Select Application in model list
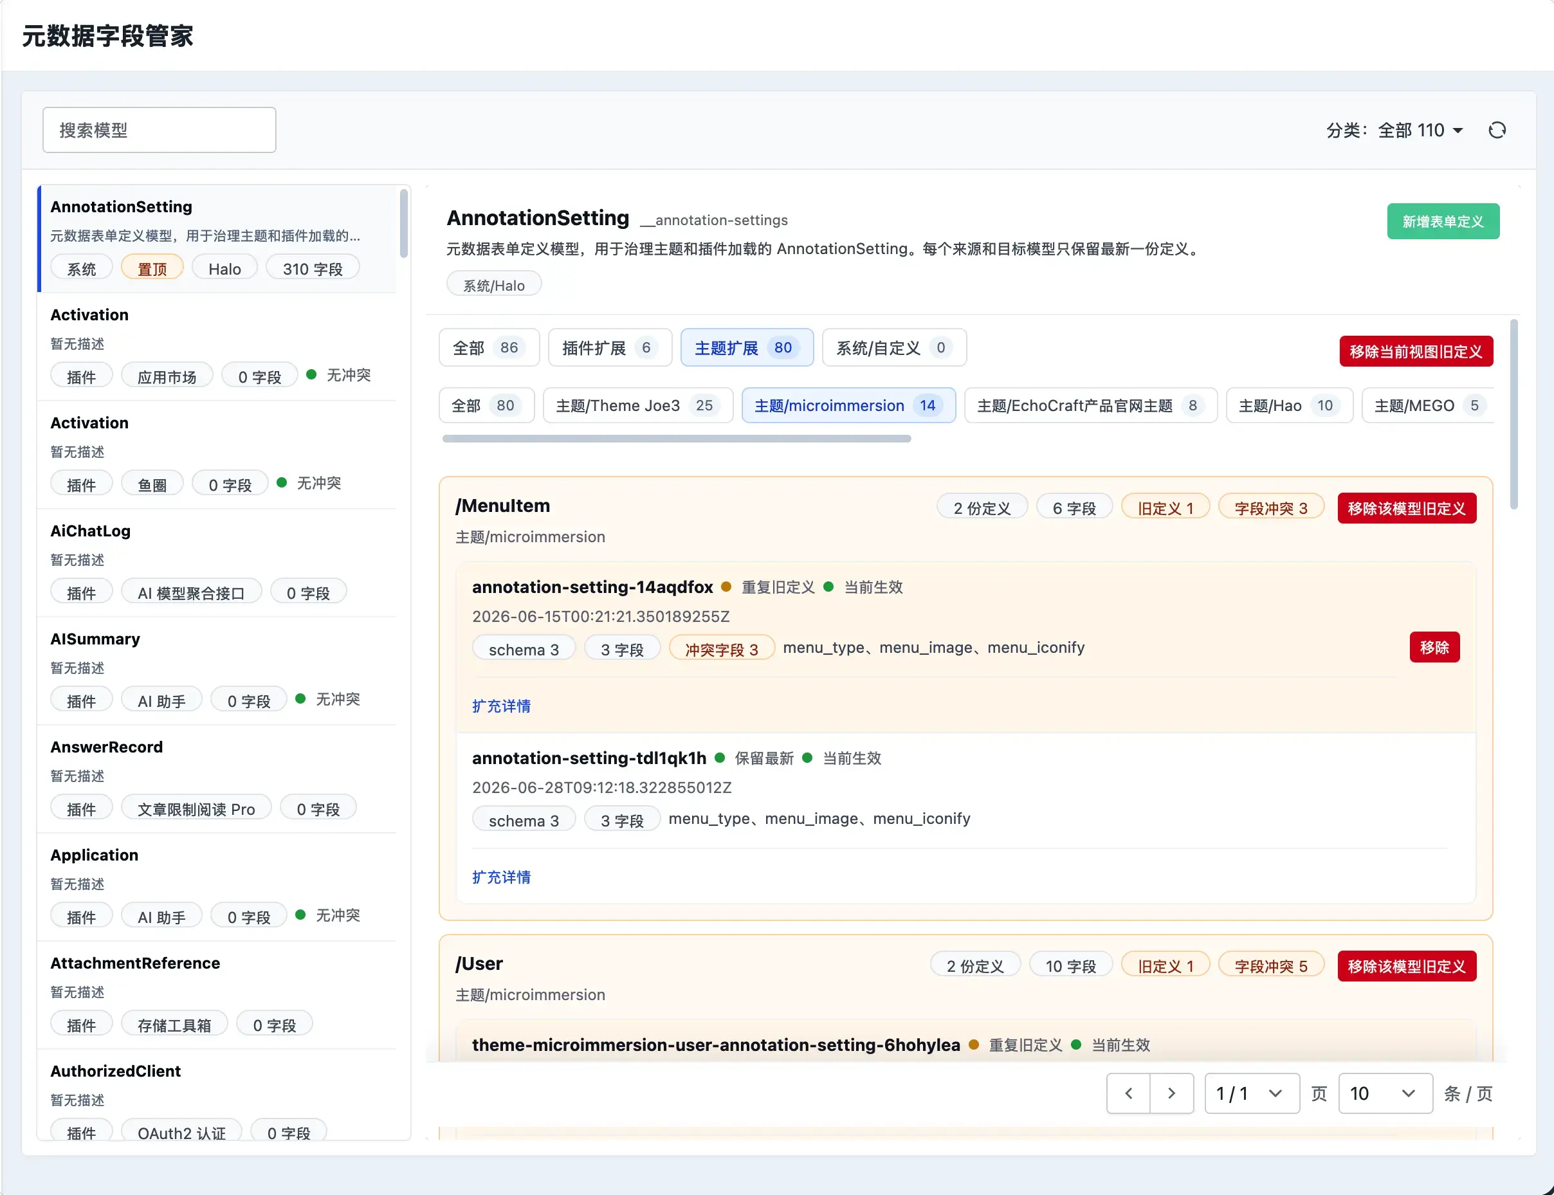Image resolution: width=1554 pixels, height=1195 pixels. 217,888
